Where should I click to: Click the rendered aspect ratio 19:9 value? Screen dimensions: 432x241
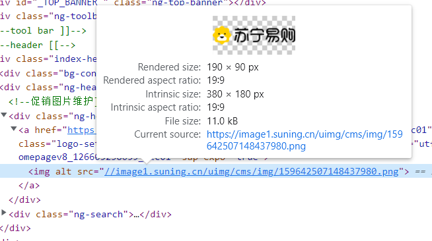coord(216,80)
